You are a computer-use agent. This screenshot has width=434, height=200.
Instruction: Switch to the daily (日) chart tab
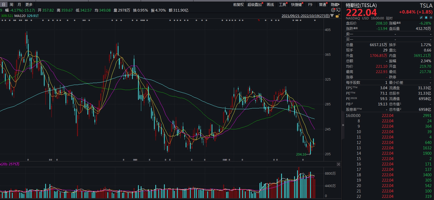[4, 5]
